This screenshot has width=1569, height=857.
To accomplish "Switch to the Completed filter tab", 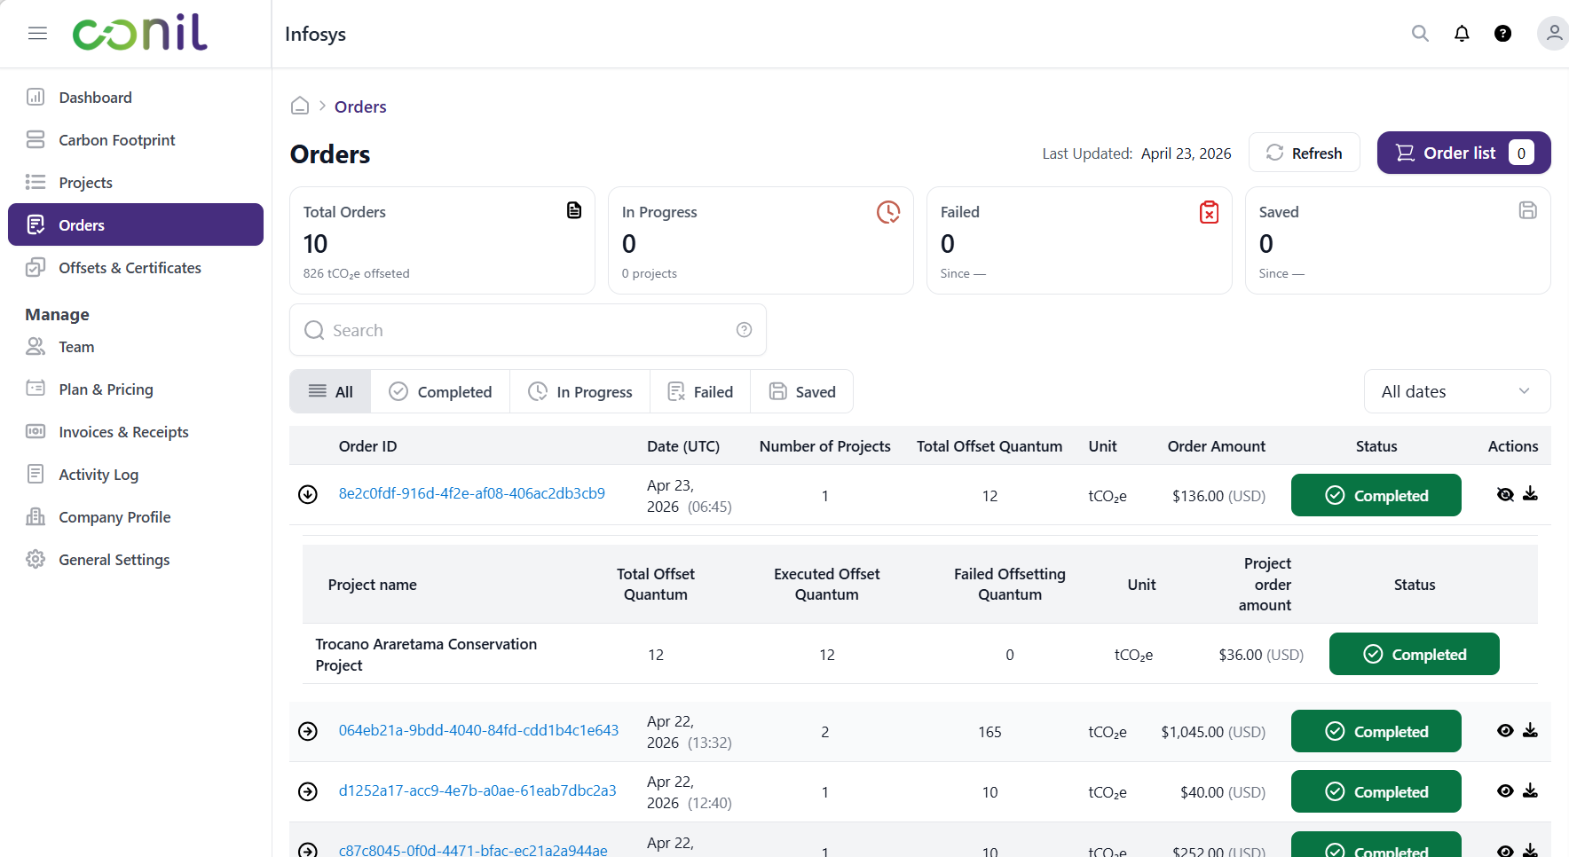I will tap(440, 391).
